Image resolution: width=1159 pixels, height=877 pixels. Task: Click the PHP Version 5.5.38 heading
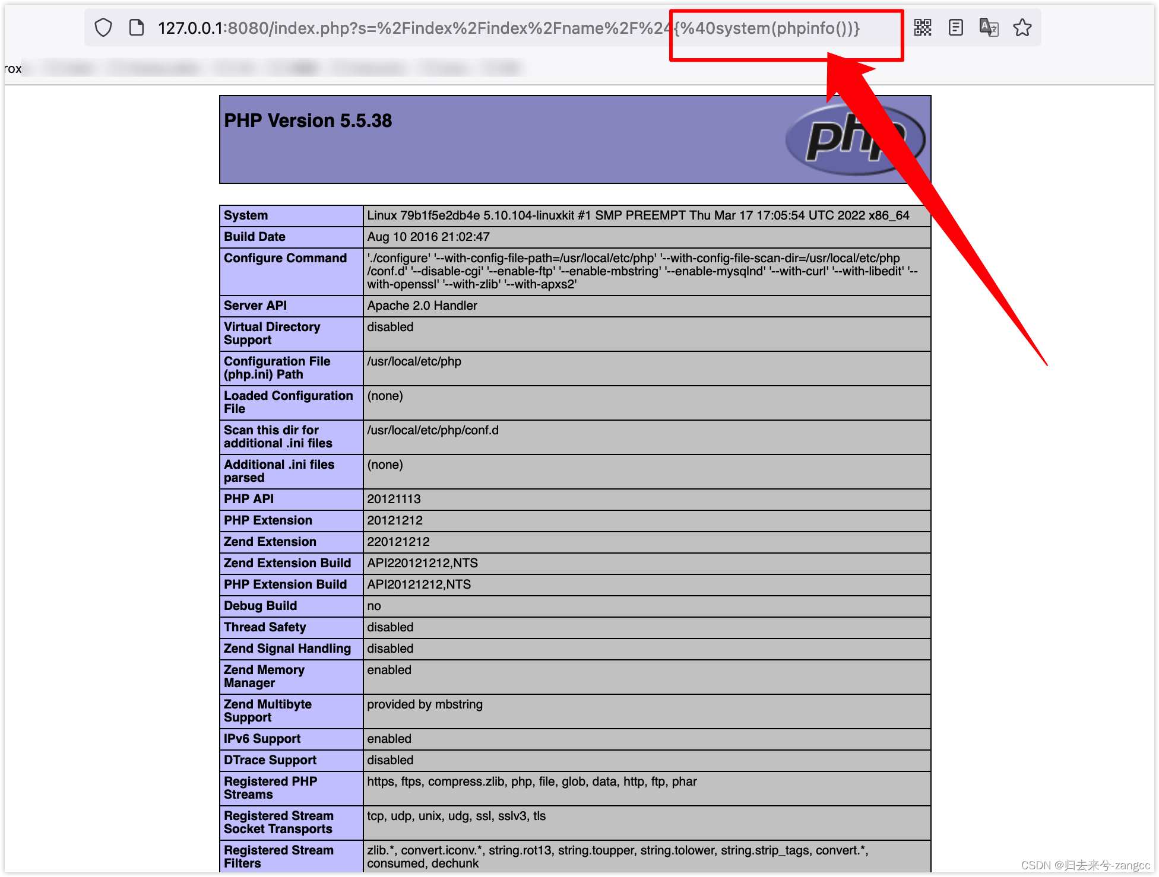coord(308,121)
